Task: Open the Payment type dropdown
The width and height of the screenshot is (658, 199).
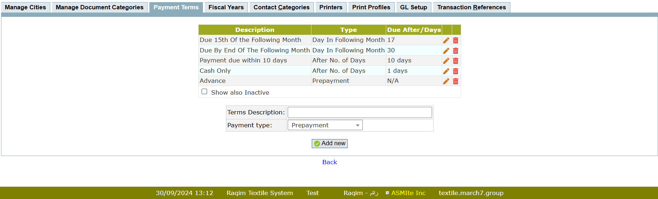Action: tap(325, 125)
